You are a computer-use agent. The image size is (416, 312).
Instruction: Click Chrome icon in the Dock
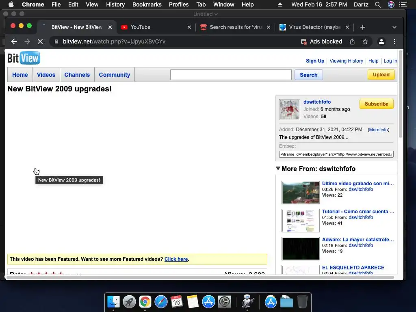point(145,302)
